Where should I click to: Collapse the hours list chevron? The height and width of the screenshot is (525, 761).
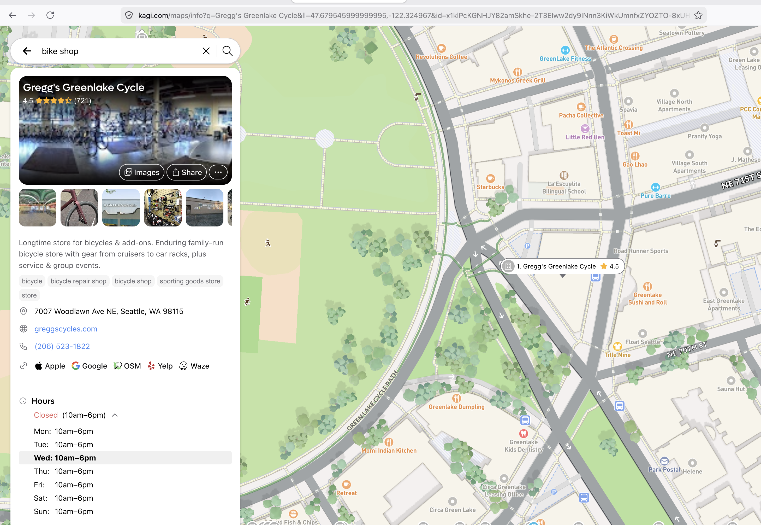(115, 415)
